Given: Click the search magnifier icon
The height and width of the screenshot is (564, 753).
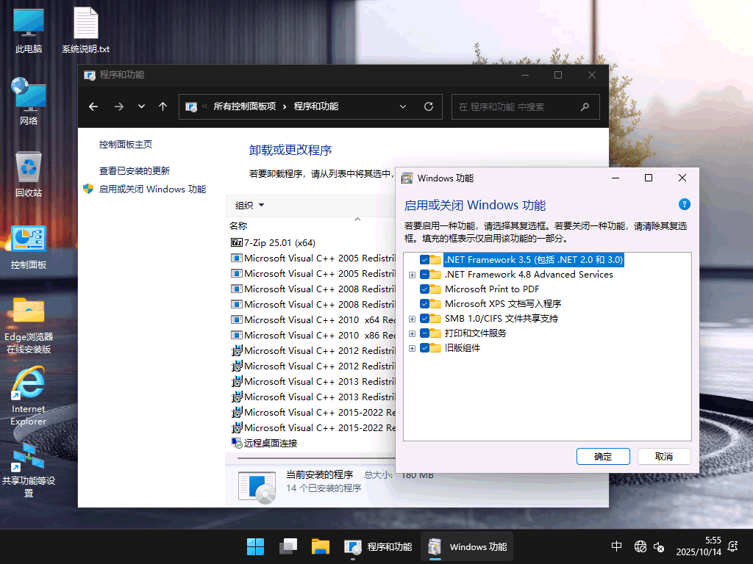Looking at the screenshot, I should click(585, 106).
